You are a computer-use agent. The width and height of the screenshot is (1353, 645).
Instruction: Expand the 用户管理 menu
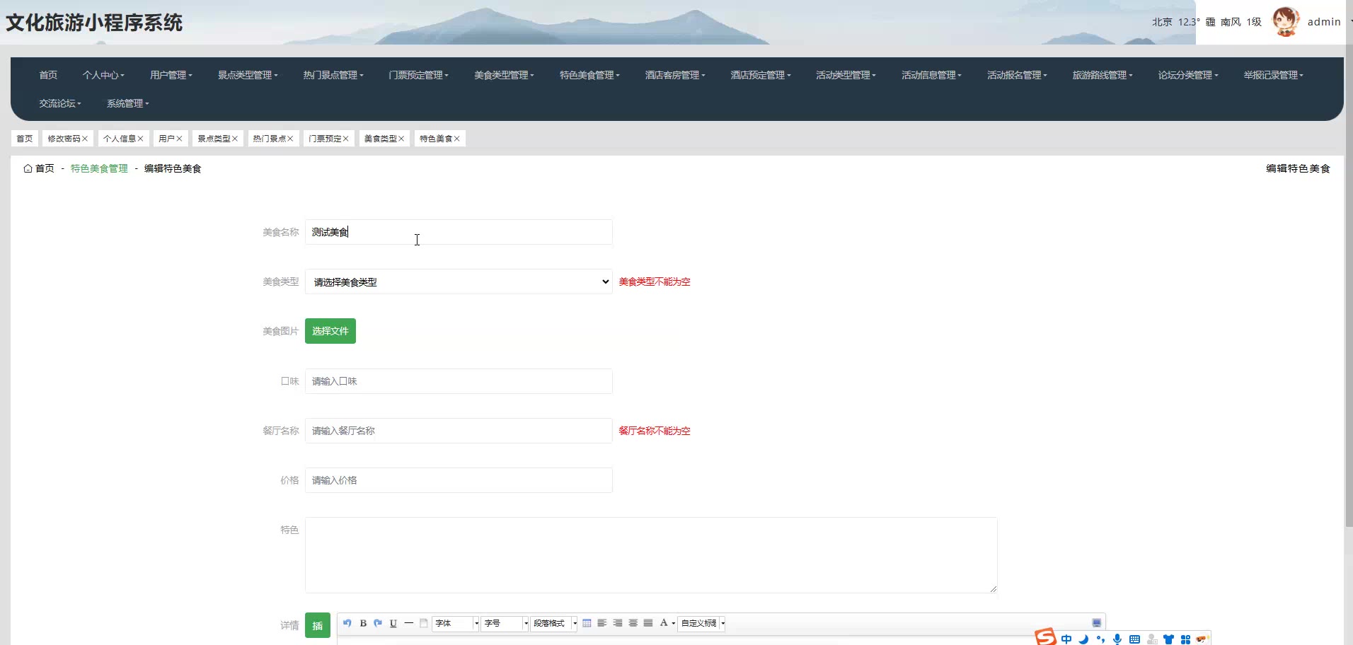[x=171, y=75]
